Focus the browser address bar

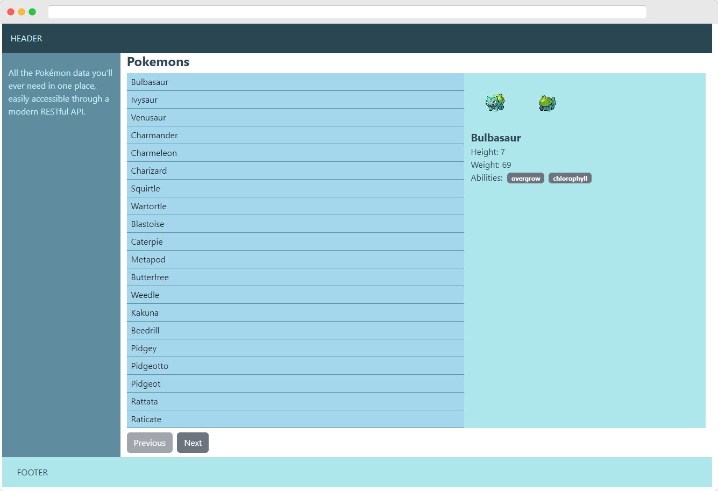point(347,12)
